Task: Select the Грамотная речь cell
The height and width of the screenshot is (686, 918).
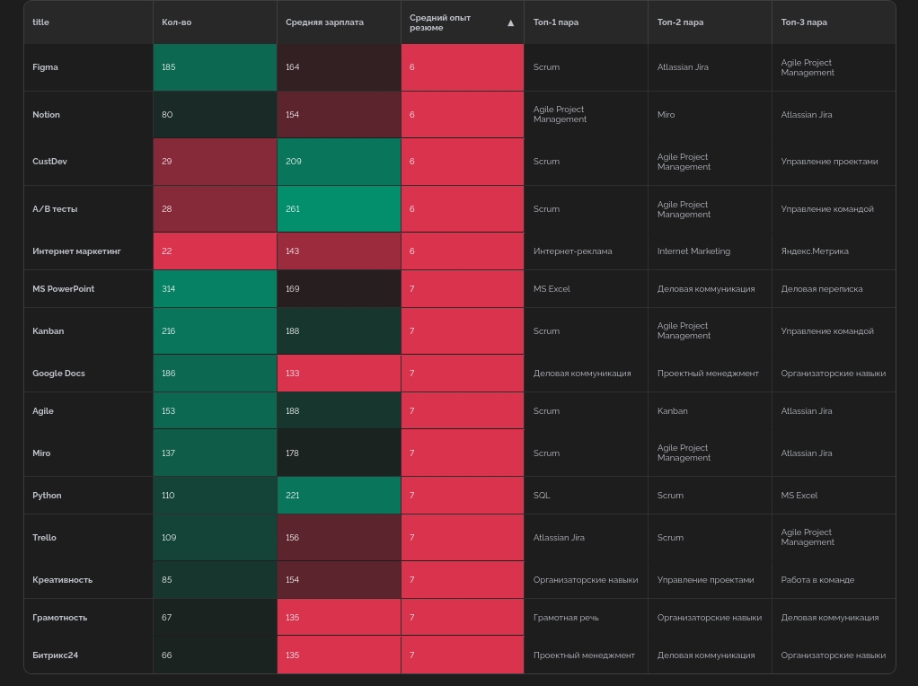Action: (x=565, y=618)
